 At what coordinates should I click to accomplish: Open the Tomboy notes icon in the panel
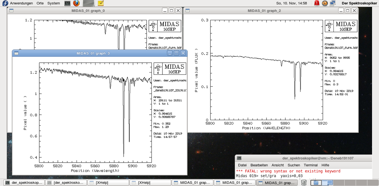click(x=101, y=3)
